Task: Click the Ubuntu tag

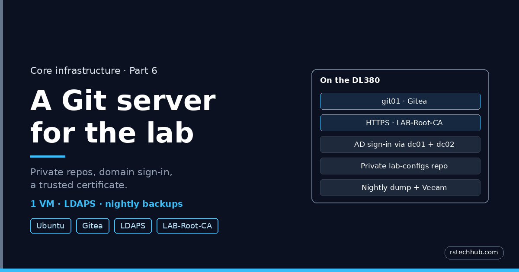Action: point(51,226)
